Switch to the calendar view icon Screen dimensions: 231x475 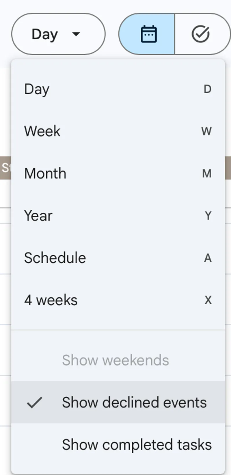pos(148,34)
